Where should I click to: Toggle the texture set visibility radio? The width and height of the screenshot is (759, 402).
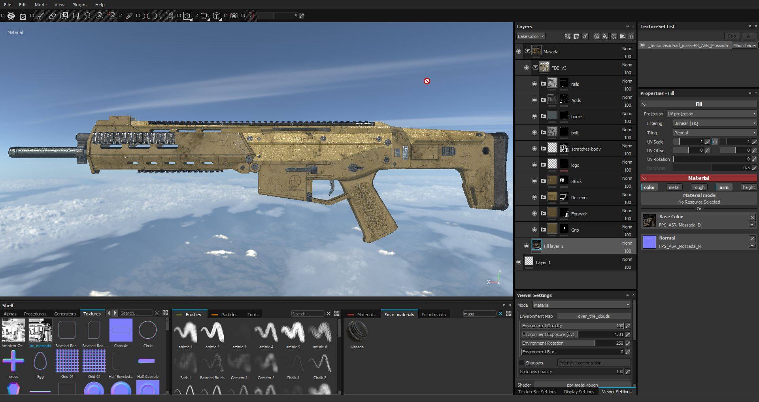tap(643, 45)
